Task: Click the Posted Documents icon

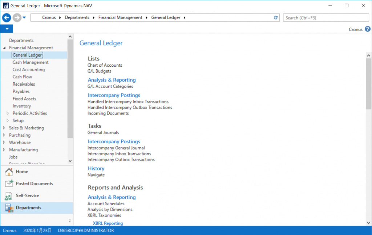Action: [9, 184]
